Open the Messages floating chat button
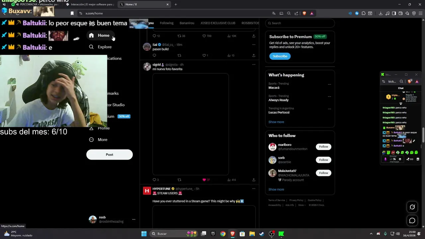Screen dimensions: 425x239 [412, 220]
